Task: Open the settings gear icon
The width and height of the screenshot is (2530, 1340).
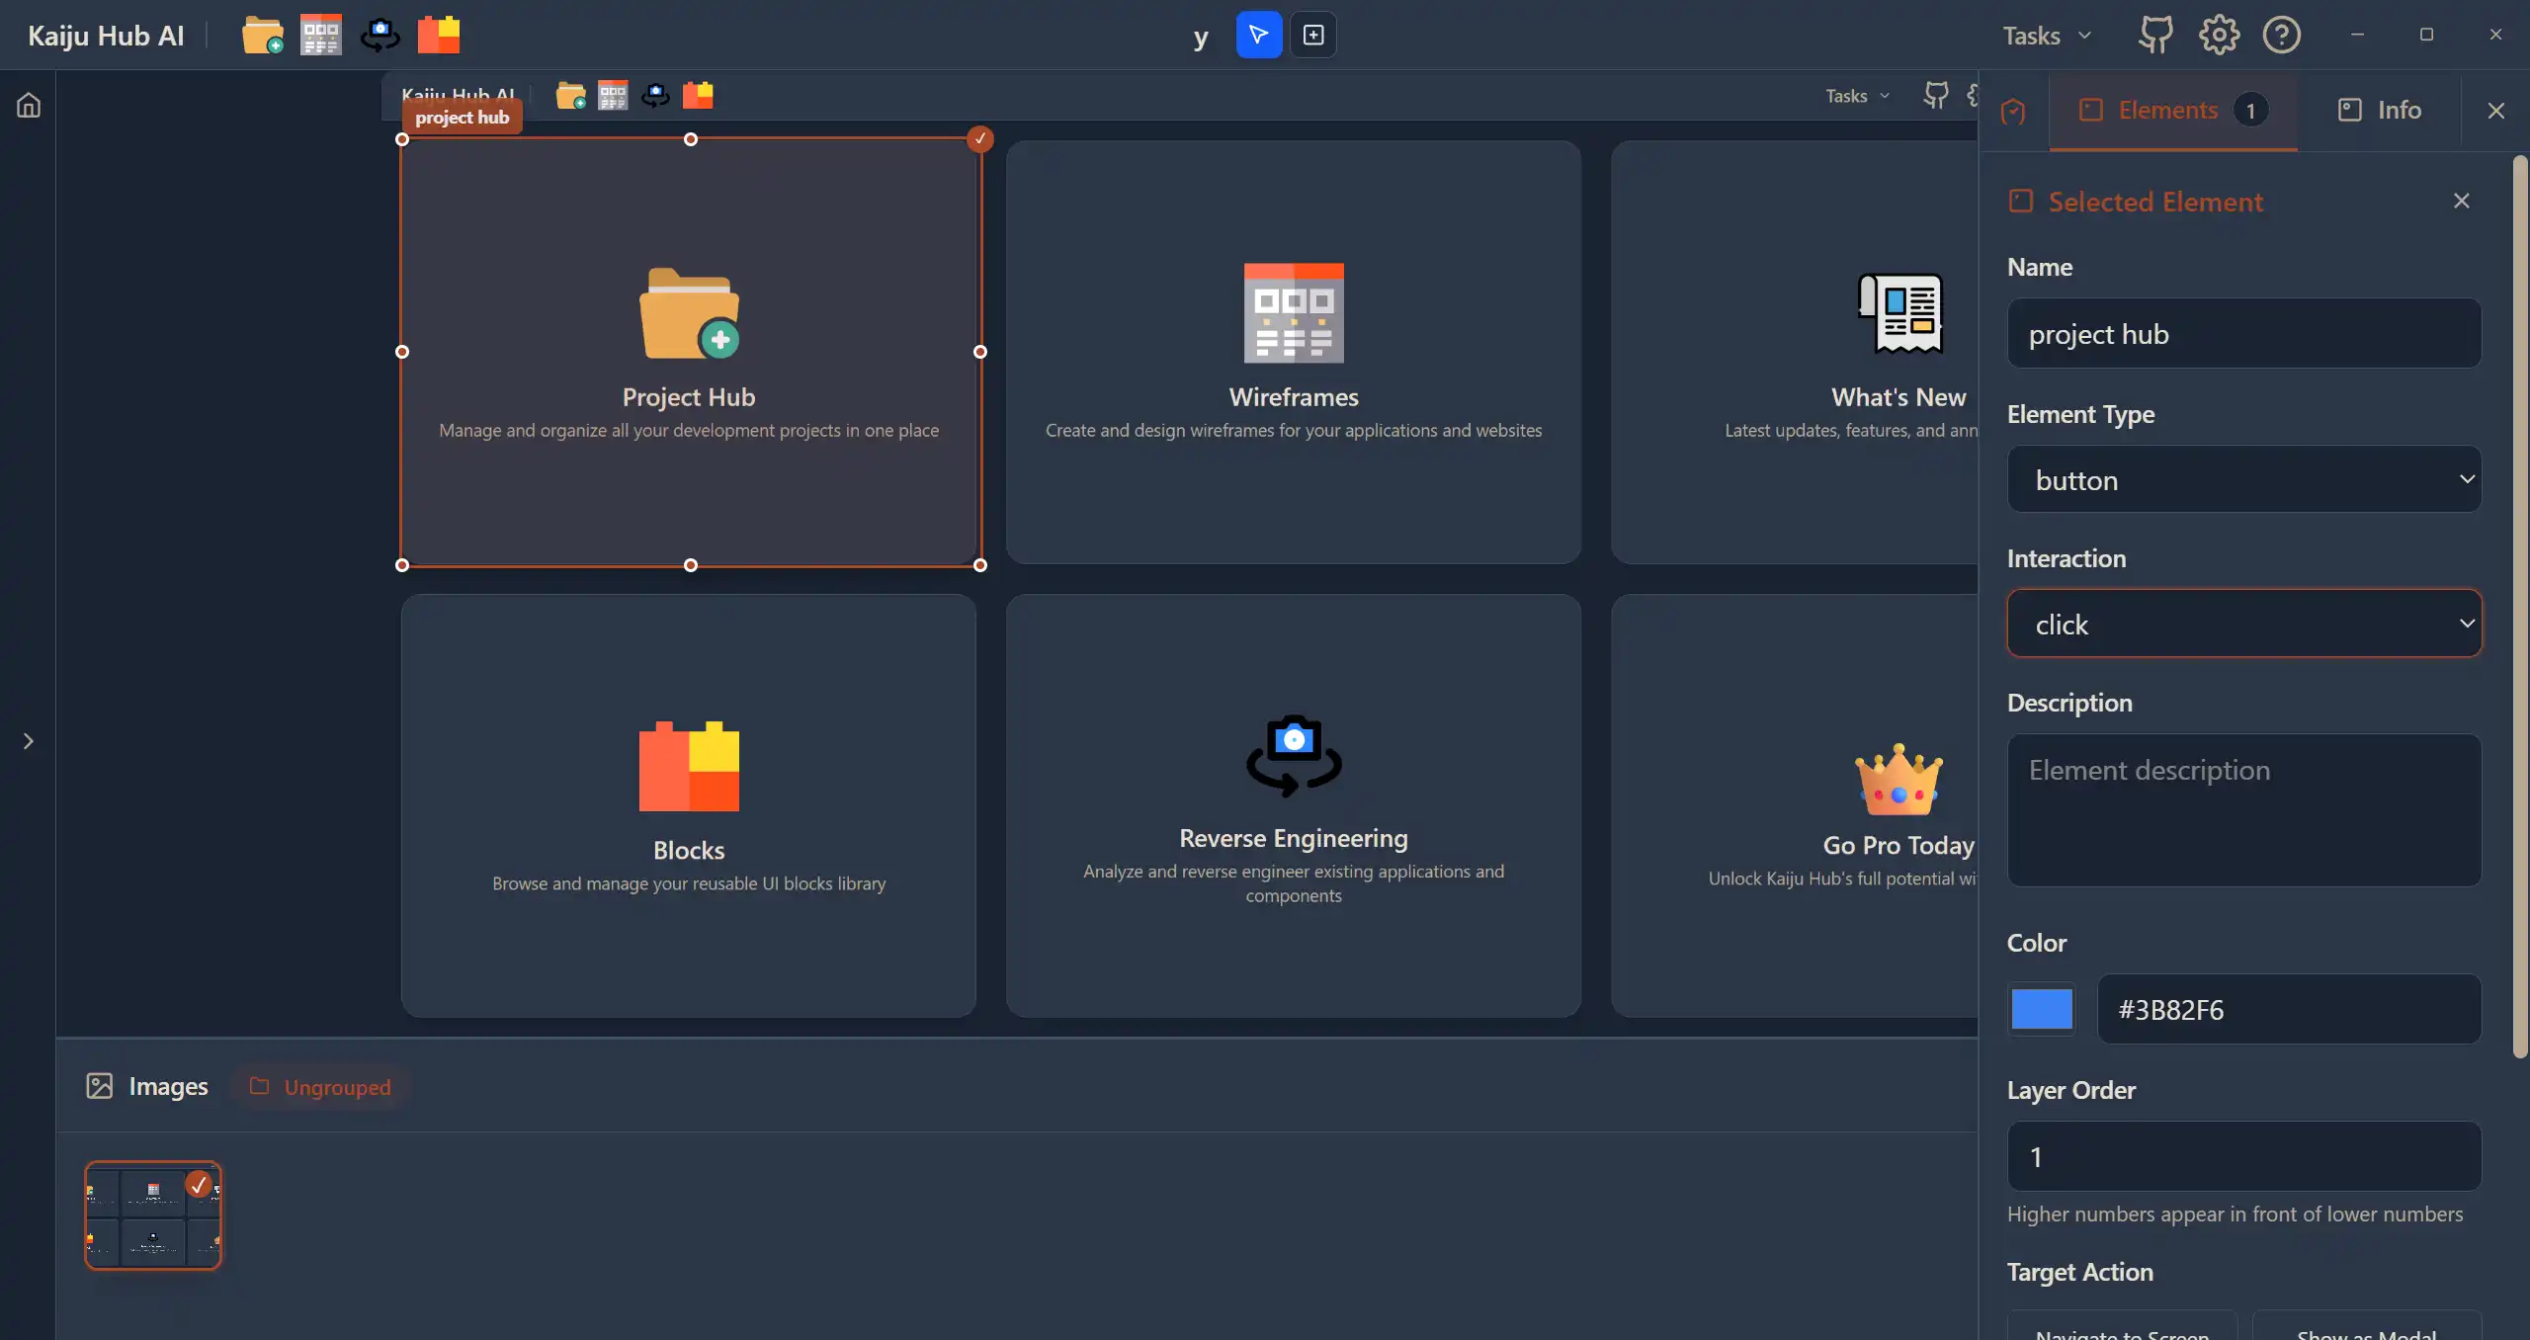Action: click(x=2219, y=35)
